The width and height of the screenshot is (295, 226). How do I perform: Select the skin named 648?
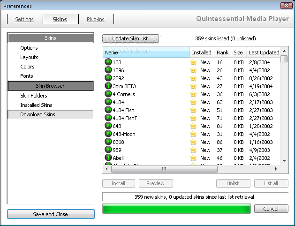(117, 126)
